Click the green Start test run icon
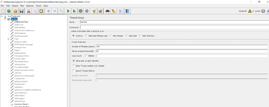The height and width of the screenshot is (107, 269). pos(68,11)
